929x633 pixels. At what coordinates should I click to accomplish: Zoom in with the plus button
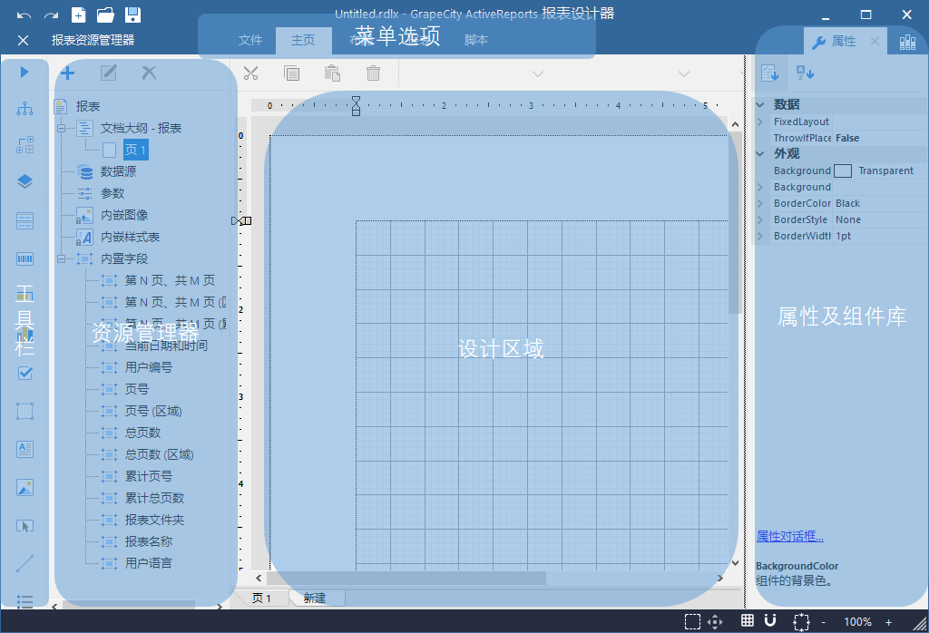(889, 622)
